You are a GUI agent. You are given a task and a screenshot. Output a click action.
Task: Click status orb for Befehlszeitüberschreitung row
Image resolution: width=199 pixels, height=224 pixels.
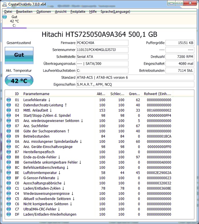coord(9,167)
